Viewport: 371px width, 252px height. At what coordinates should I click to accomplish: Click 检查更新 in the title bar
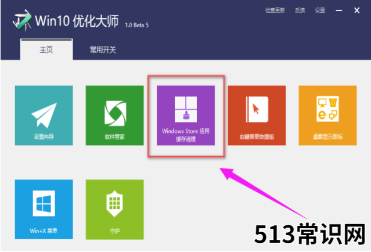point(275,10)
